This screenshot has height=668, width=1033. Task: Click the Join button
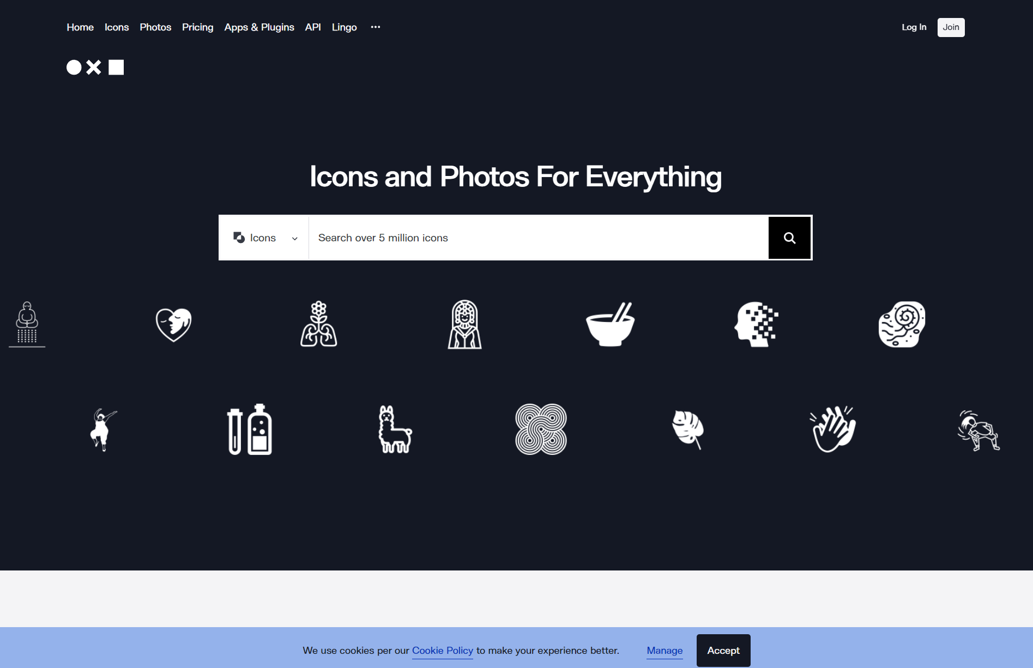point(951,27)
